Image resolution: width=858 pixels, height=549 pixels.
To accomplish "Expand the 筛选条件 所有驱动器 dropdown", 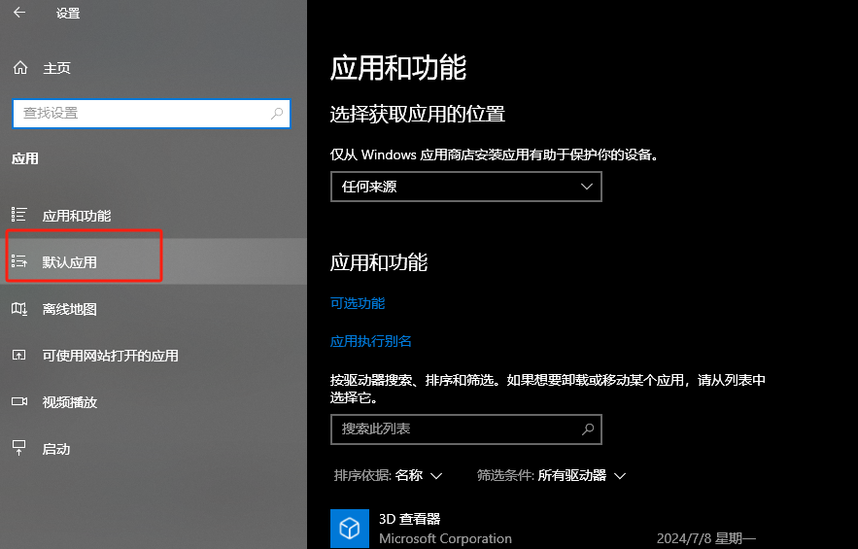I will [552, 475].
